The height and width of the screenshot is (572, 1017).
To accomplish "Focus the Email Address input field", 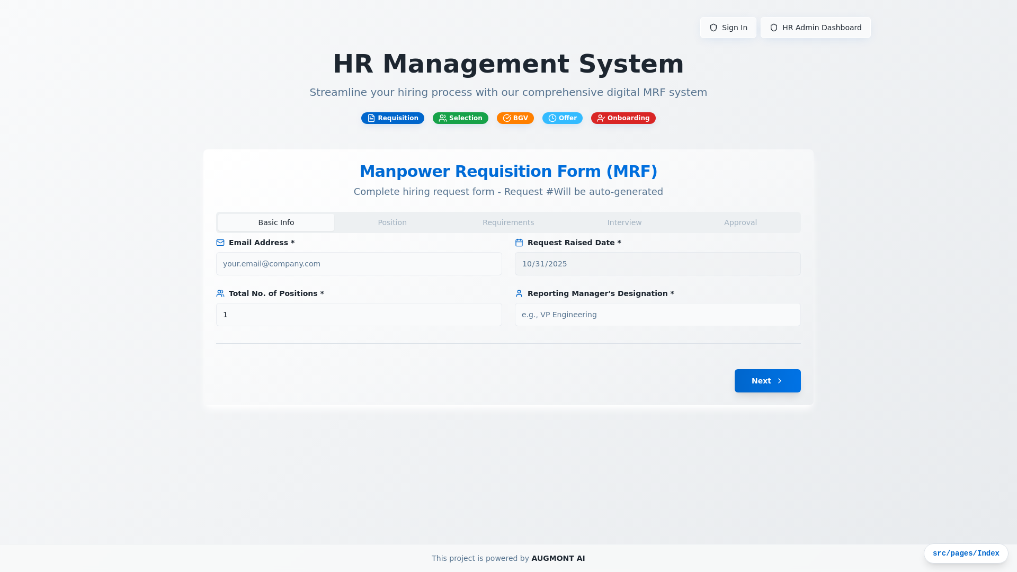I will click(359, 264).
